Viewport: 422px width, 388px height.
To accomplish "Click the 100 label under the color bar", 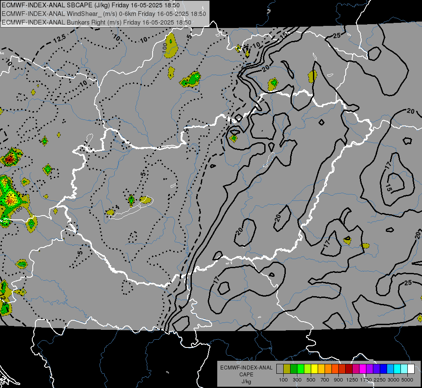I will (283, 380).
